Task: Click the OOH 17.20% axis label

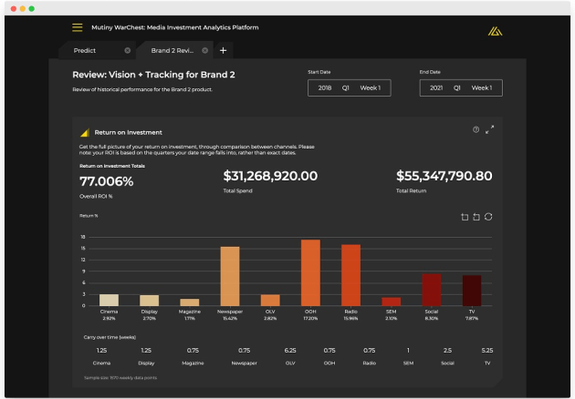Action: coord(310,315)
